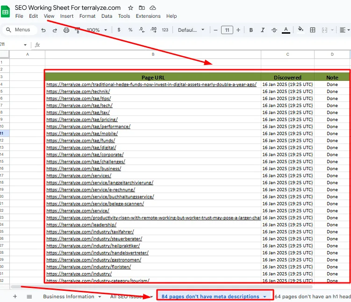Viewport: 351px width, 302px height.
Task: Star the SEO Working Sheet document
Action: (x=130, y=8)
